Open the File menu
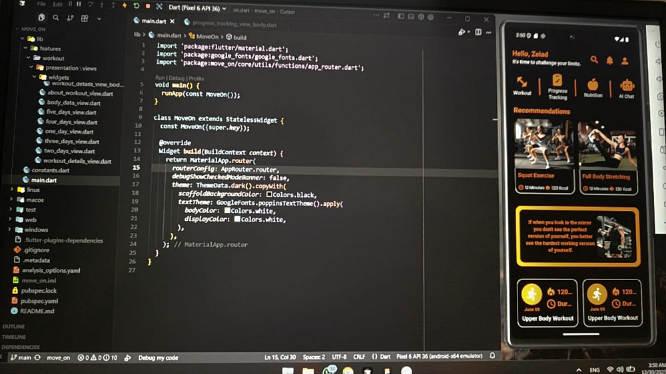Image resolution: width=666 pixels, height=374 pixels. tap(41, 4)
